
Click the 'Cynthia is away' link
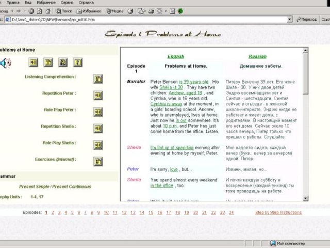166,104
